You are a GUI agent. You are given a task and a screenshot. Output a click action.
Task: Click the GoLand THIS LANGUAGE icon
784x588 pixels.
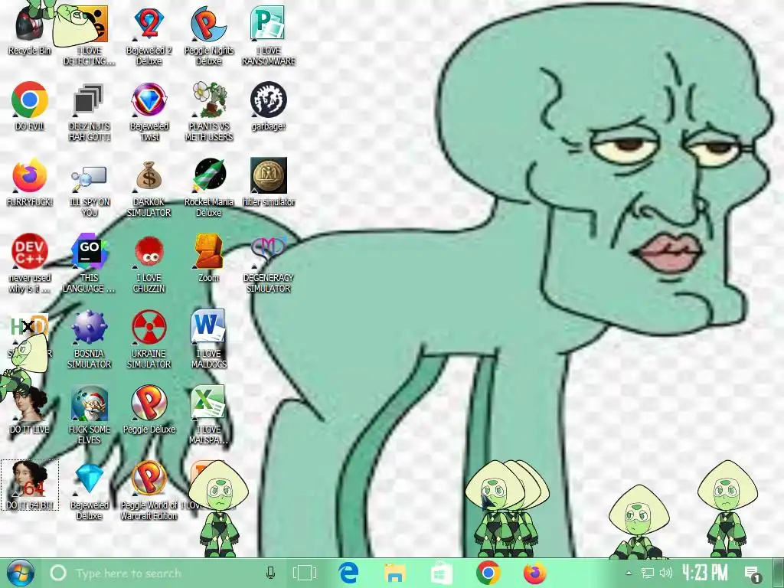click(x=89, y=263)
